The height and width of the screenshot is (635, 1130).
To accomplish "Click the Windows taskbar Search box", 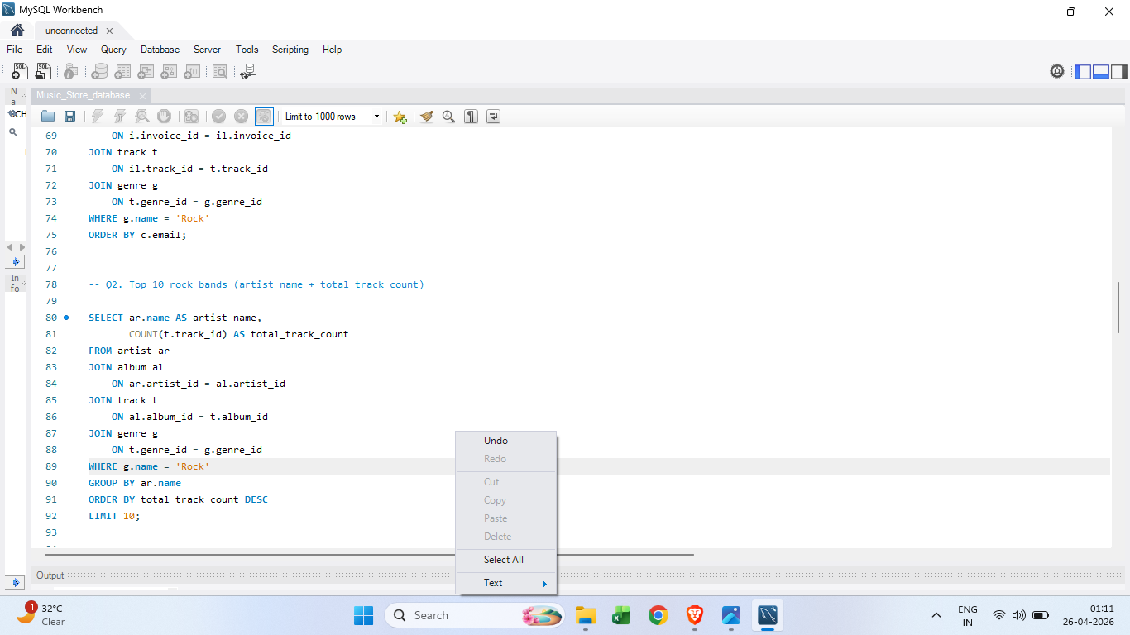I will click(x=475, y=615).
